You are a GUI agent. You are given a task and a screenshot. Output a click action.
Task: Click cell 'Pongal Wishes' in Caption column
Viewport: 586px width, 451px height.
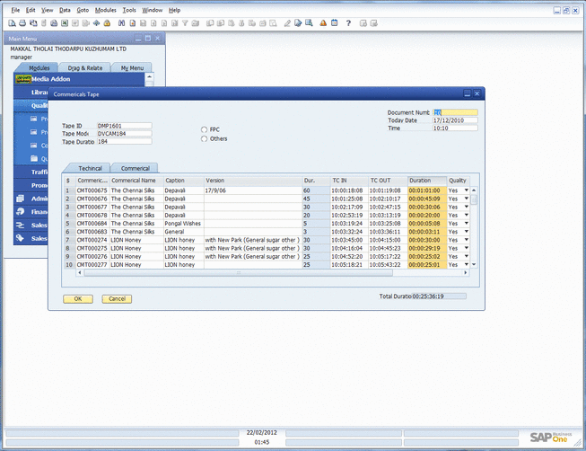[183, 224]
